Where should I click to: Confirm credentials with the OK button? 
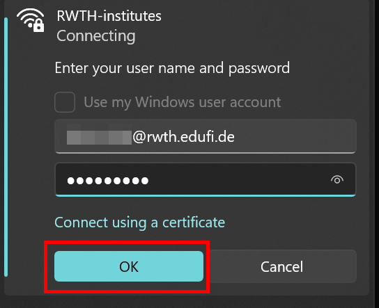point(129,266)
